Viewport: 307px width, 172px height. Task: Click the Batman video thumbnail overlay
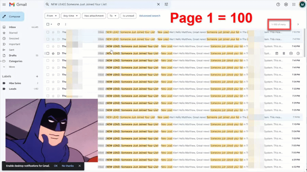pos(52,130)
